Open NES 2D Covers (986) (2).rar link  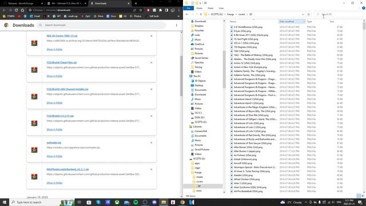coord(62,36)
